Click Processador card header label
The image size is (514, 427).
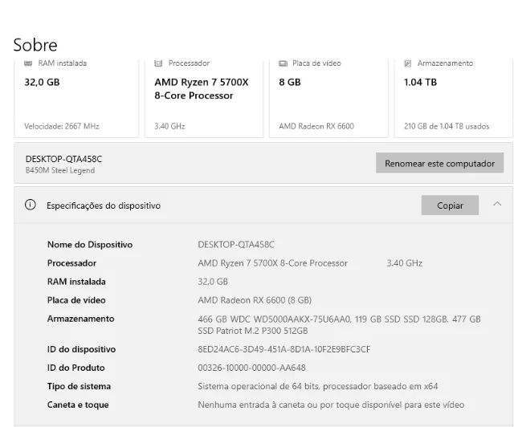pos(189,63)
